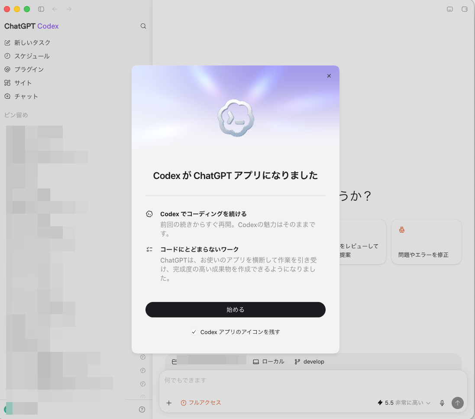Click the warning icon beside フルアクセス
The height and width of the screenshot is (419, 475).
tap(184, 403)
